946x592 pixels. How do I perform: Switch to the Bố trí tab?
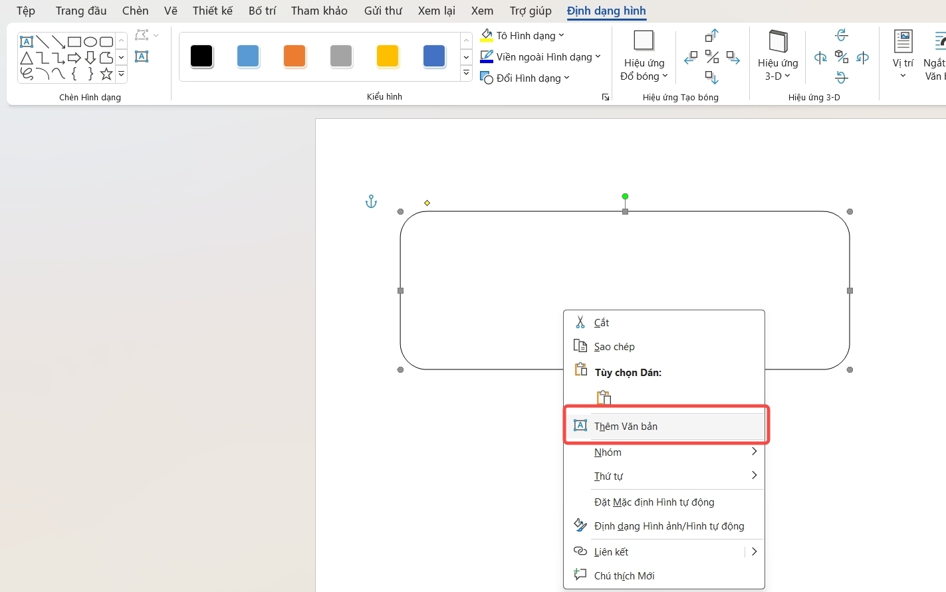click(x=262, y=11)
